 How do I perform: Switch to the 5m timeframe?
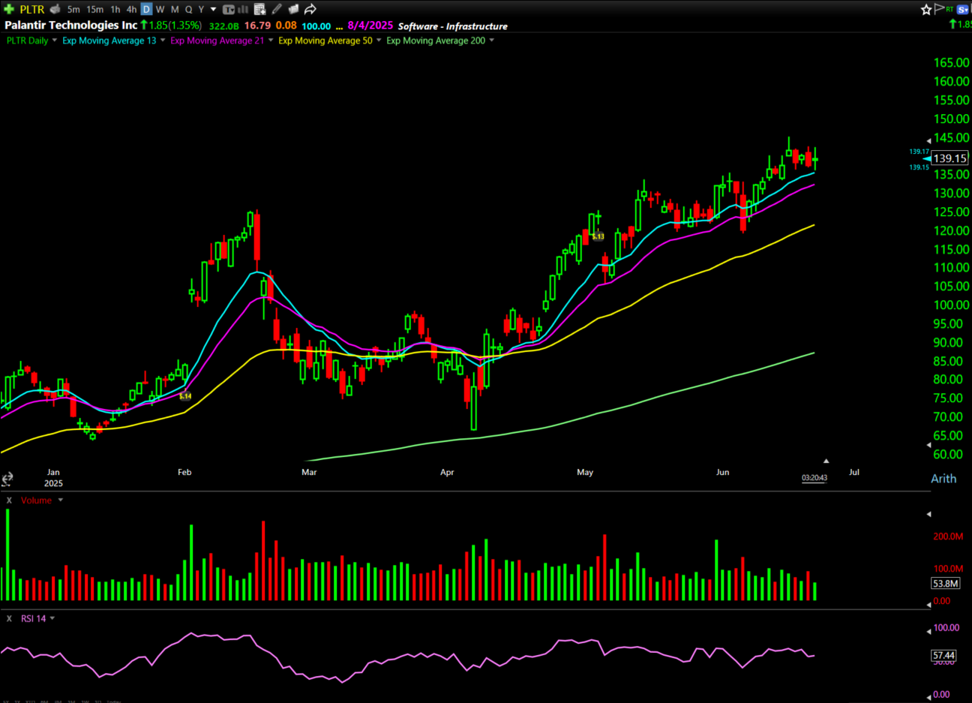73,9
